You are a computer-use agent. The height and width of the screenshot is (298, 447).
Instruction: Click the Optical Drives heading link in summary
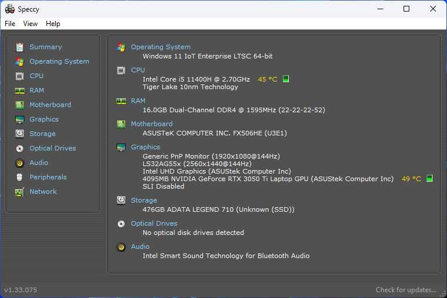click(x=154, y=223)
